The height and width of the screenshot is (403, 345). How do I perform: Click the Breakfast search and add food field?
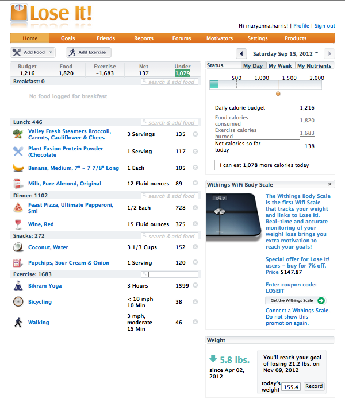pos(170,82)
